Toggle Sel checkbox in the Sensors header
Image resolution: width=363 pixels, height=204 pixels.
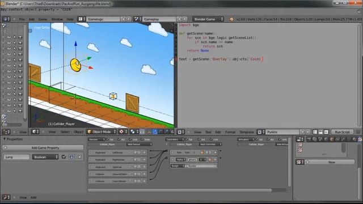point(107,139)
